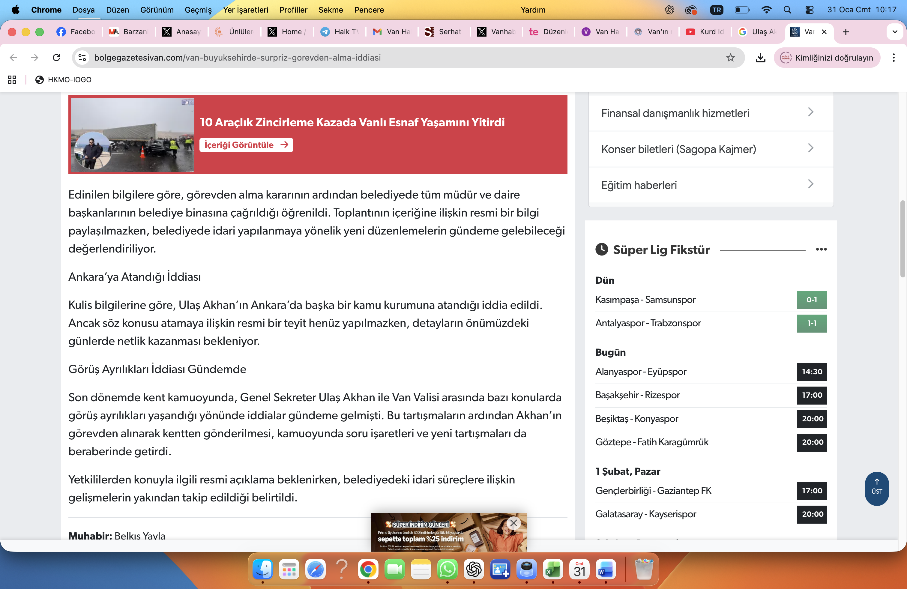Open Trash in the Dock
This screenshot has width=907, height=589.
click(x=644, y=570)
